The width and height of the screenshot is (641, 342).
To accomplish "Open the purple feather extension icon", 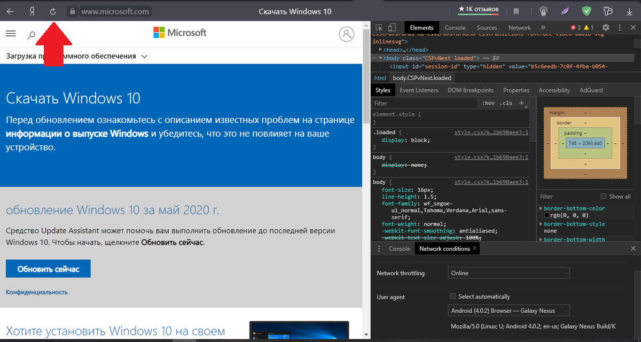I will [x=565, y=11].
